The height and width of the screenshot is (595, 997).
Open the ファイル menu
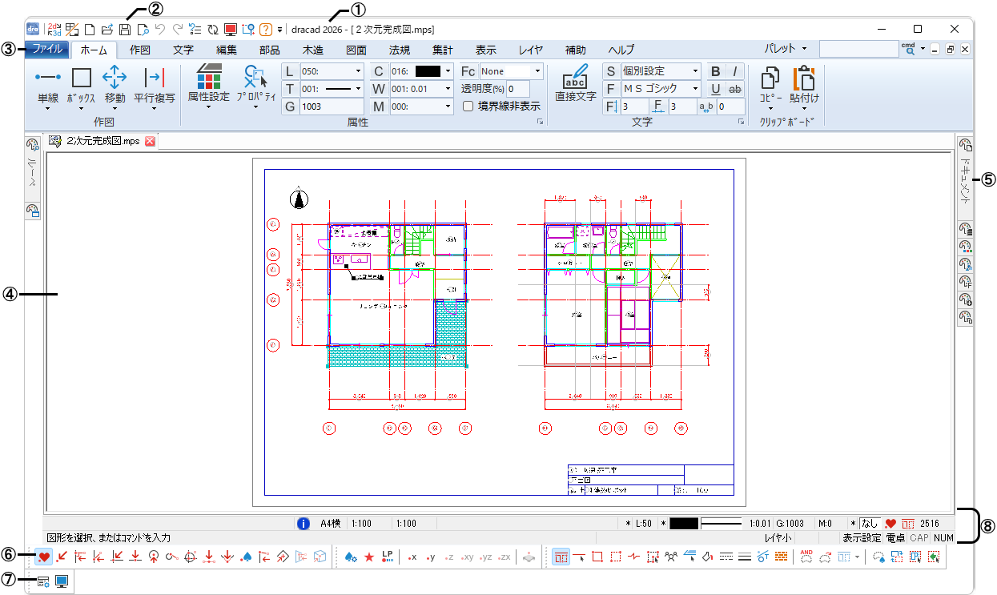(47, 49)
